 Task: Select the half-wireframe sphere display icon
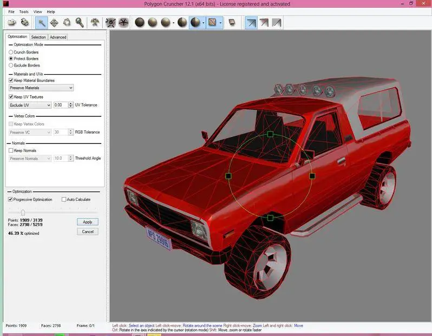pos(182,23)
